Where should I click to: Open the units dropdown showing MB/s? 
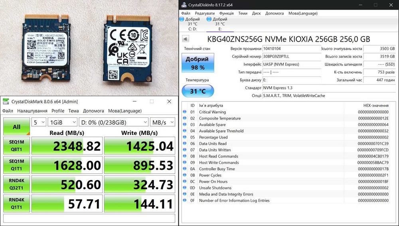click(x=163, y=122)
